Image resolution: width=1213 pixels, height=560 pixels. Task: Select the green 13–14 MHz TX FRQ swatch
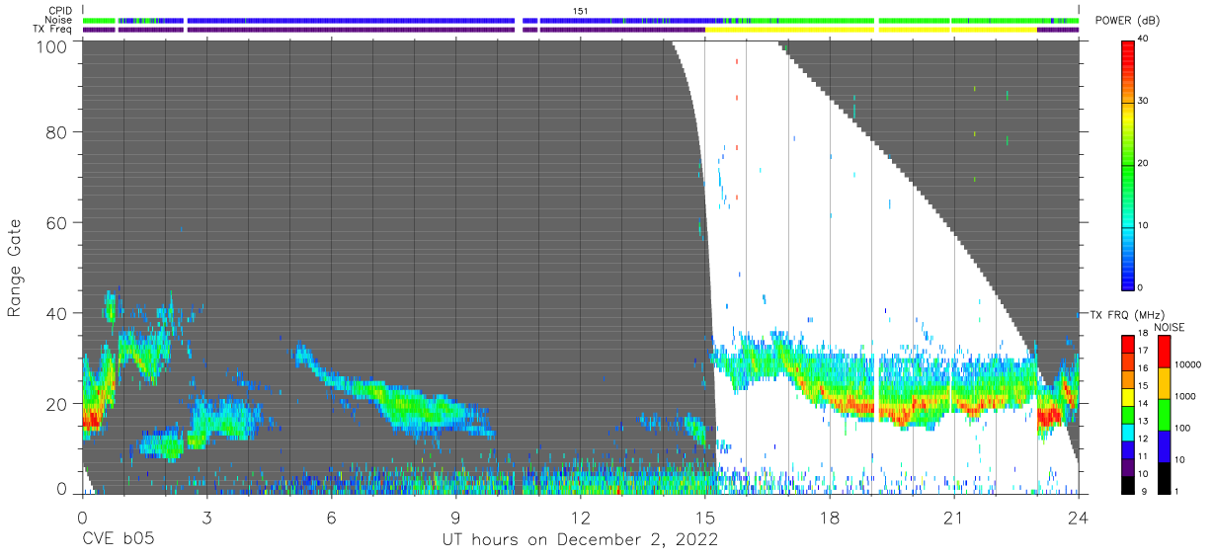pyautogui.click(x=1127, y=414)
